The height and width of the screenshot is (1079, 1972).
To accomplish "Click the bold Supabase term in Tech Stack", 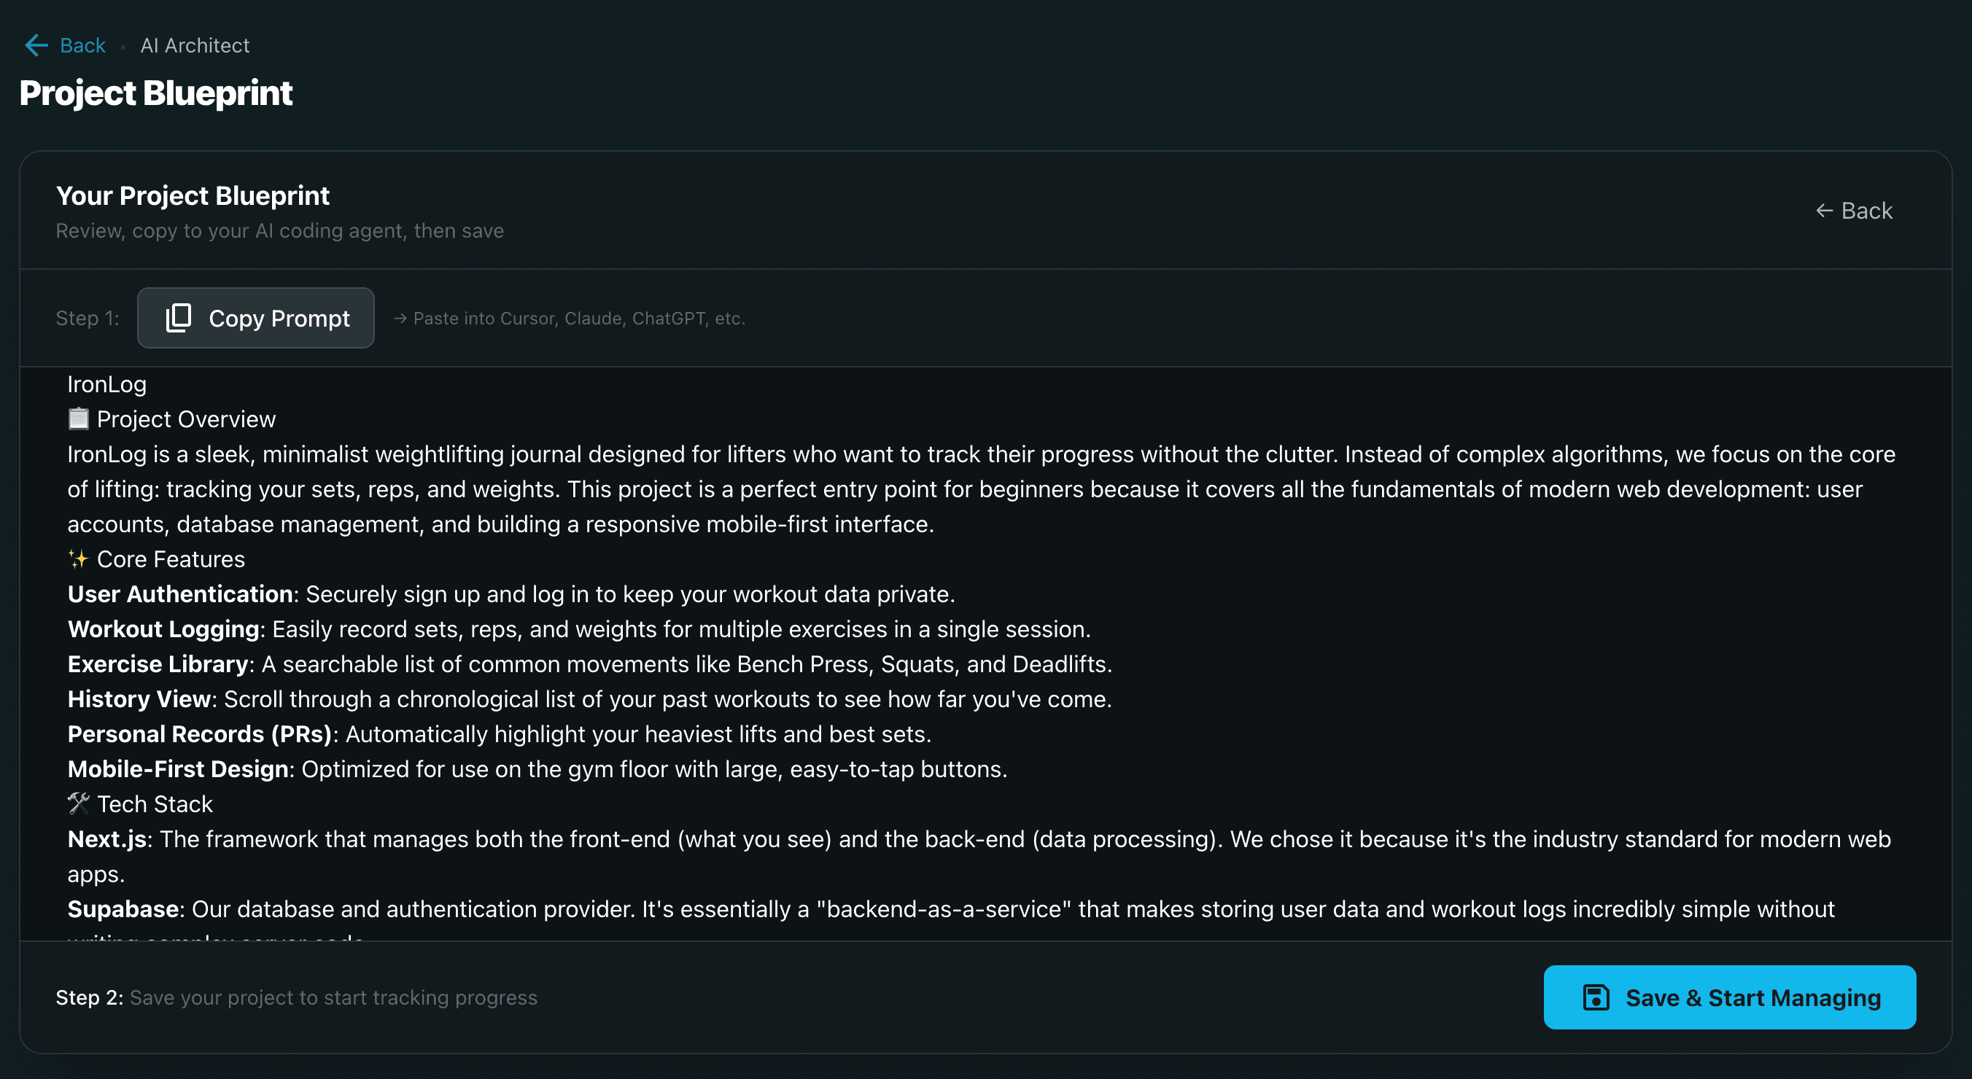I will (x=123, y=909).
